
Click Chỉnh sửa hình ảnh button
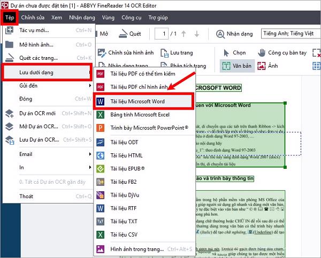(x=126, y=53)
